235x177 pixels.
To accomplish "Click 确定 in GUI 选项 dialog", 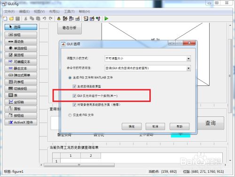I will (x=132, y=126).
